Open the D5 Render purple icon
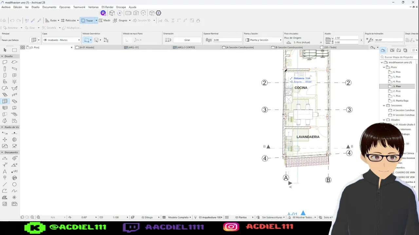 (x=103, y=13)
